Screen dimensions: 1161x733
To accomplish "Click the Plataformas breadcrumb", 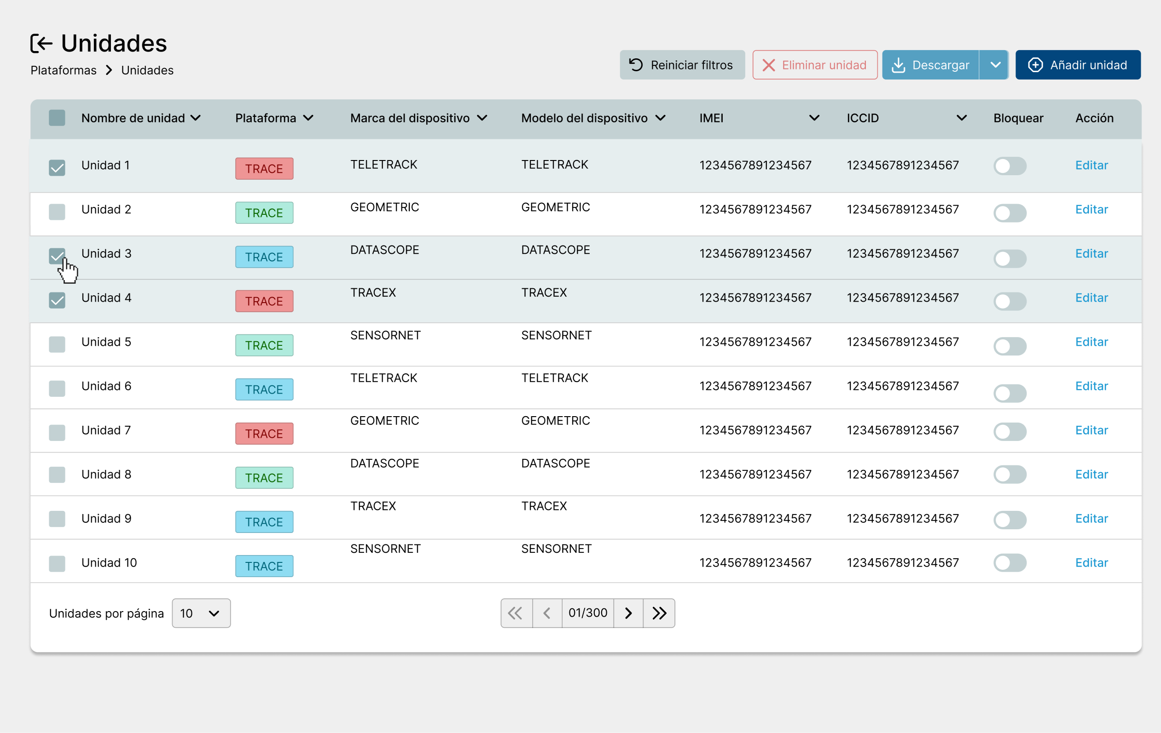I will pos(63,70).
